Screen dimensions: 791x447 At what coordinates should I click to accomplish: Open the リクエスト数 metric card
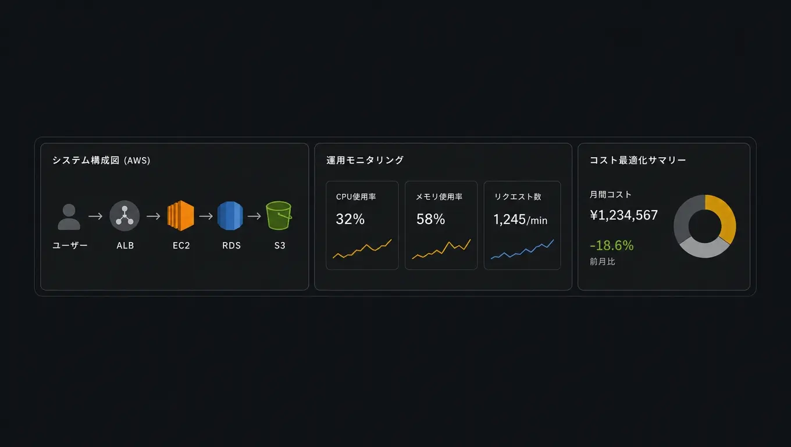(x=522, y=225)
